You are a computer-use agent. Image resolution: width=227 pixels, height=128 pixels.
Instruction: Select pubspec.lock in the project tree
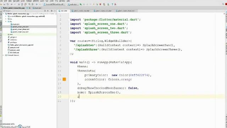click(15, 47)
